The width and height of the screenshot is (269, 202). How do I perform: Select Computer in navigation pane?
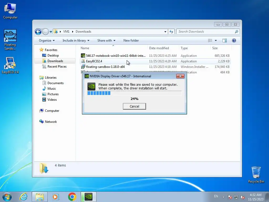pyautogui.click(x=49, y=111)
